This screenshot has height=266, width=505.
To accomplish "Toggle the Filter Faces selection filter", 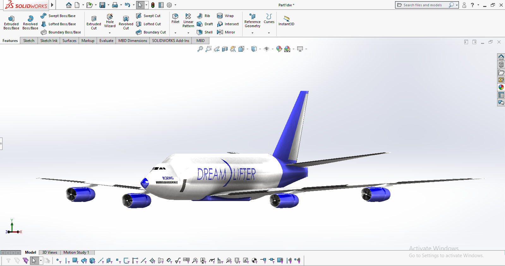I will click(x=75, y=260).
